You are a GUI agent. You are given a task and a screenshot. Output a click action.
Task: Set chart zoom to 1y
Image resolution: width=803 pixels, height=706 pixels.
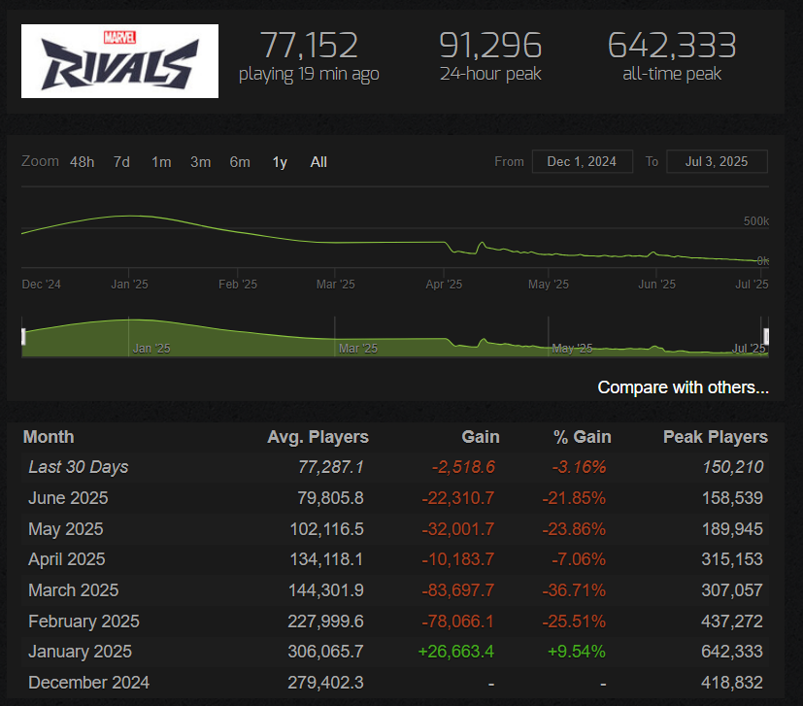click(x=280, y=162)
